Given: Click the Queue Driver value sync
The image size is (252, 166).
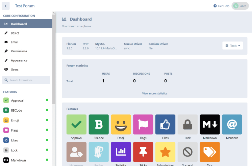Looking at the screenshot, I should click(x=127, y=48).
